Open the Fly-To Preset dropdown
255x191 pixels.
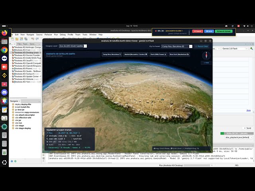pos(177,47)
